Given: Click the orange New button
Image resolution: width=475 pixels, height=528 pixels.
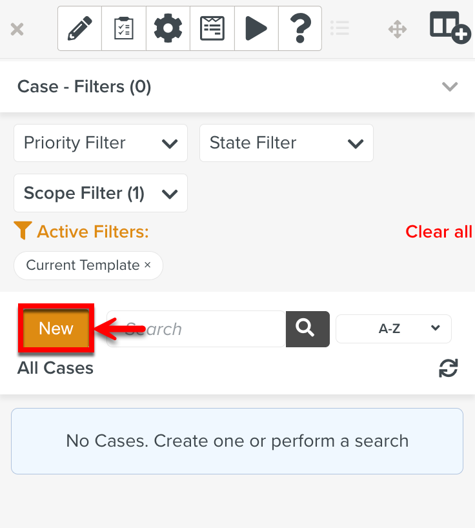Looking at the screenshot, I should (56, 329).
